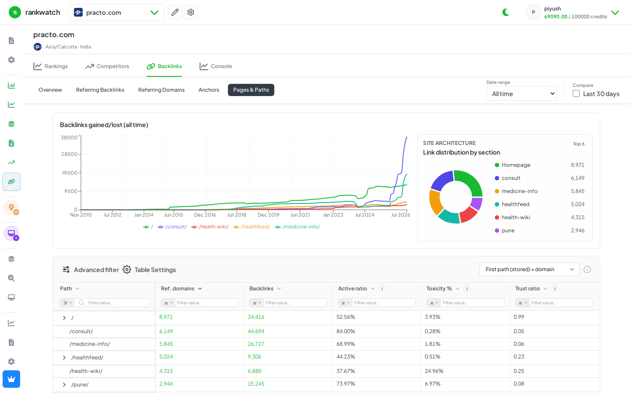Click search icon in Path filter box
630x393 pixels.
pos(81,303)
